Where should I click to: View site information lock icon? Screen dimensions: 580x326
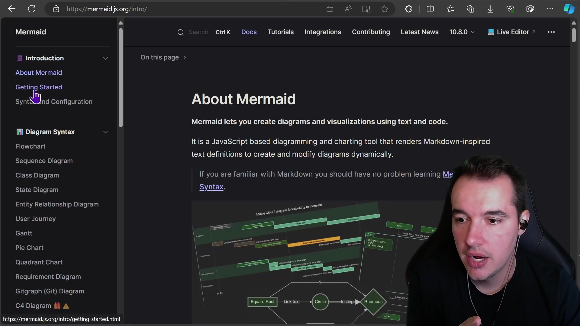[56, 9]
